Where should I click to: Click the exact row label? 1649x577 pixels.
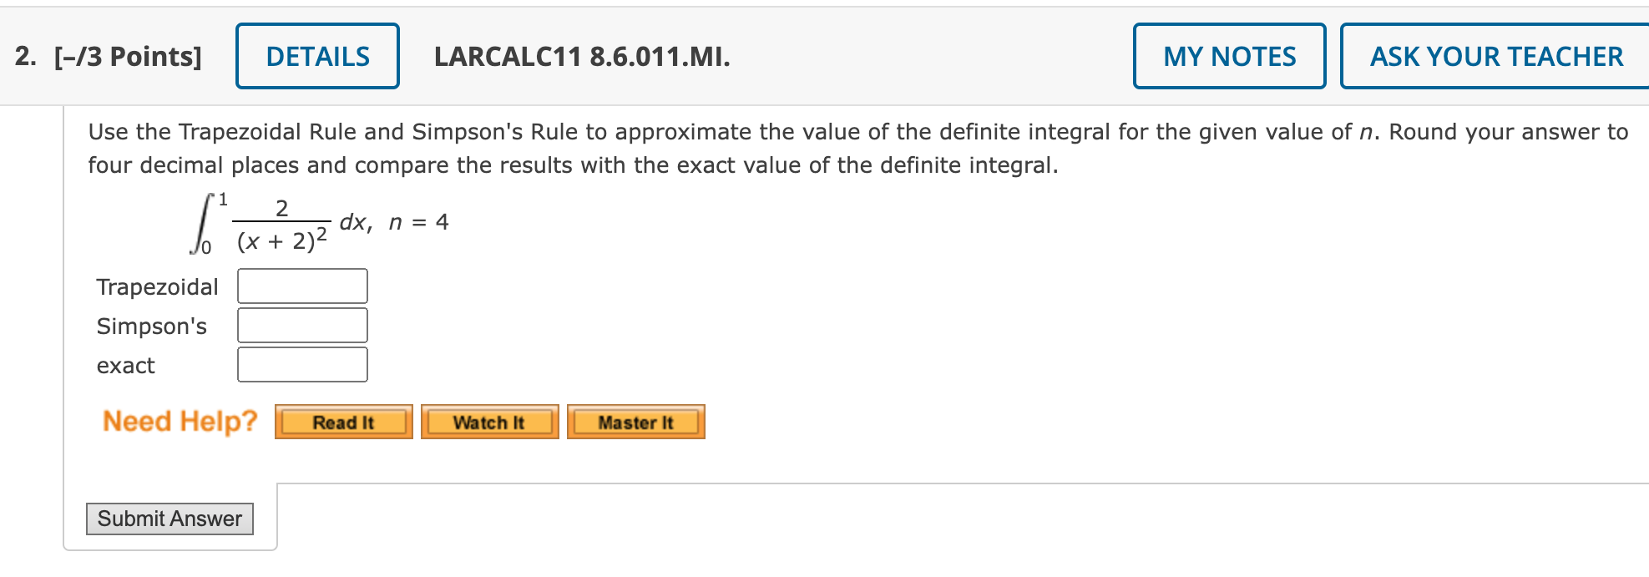(x=125, y=365)
